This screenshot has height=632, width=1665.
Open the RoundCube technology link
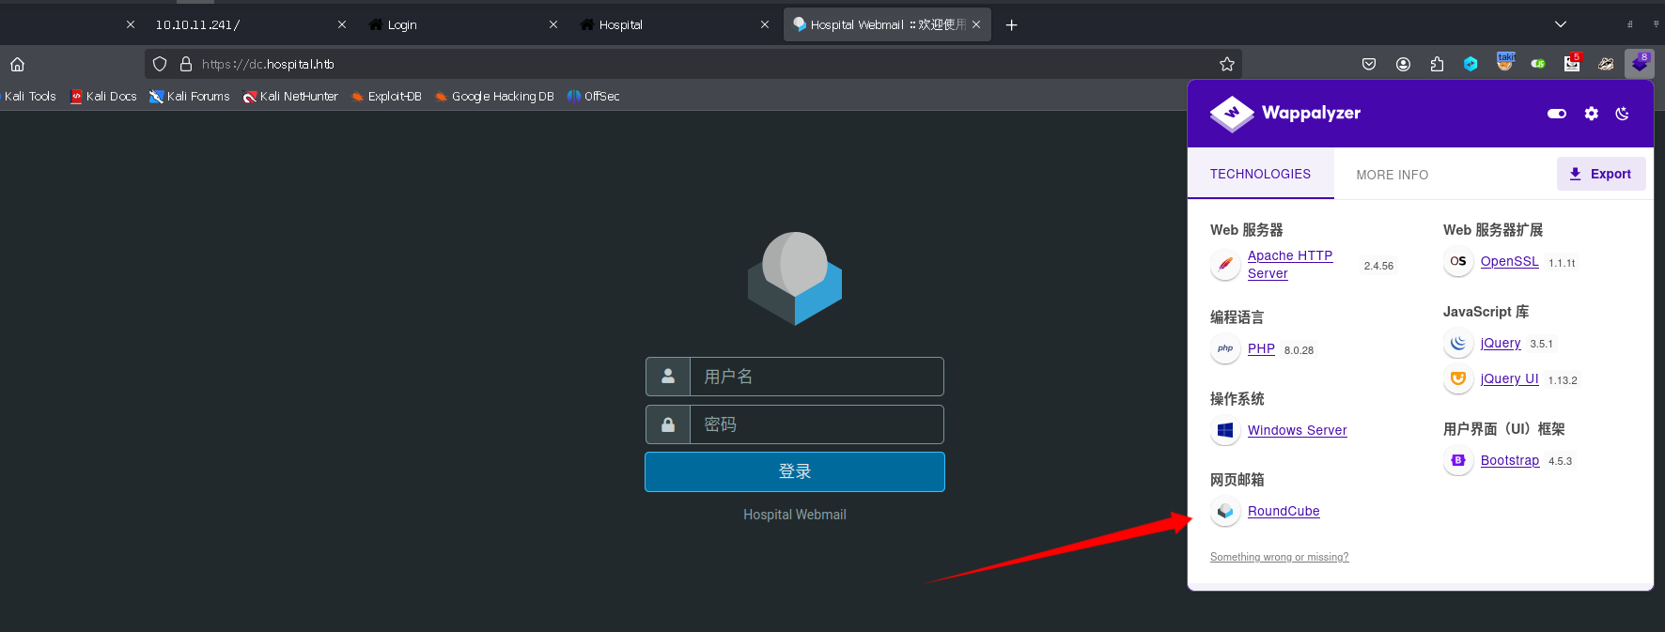click(x=1284, y=511)
